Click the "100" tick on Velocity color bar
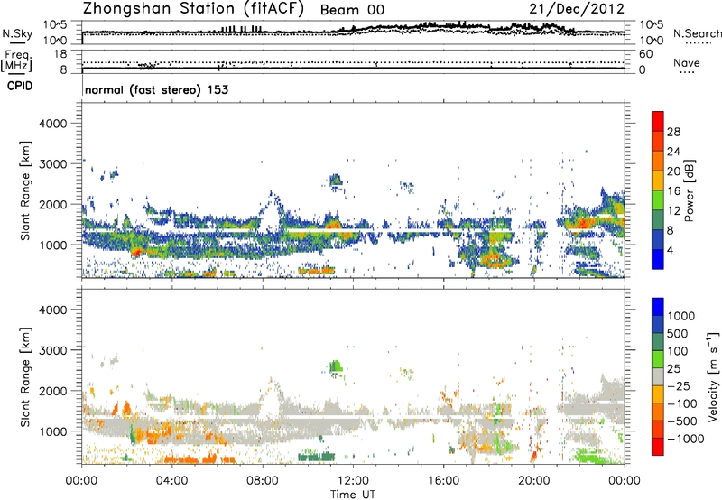The height and width of the screenshot is (500, 722). pos(677,351)
